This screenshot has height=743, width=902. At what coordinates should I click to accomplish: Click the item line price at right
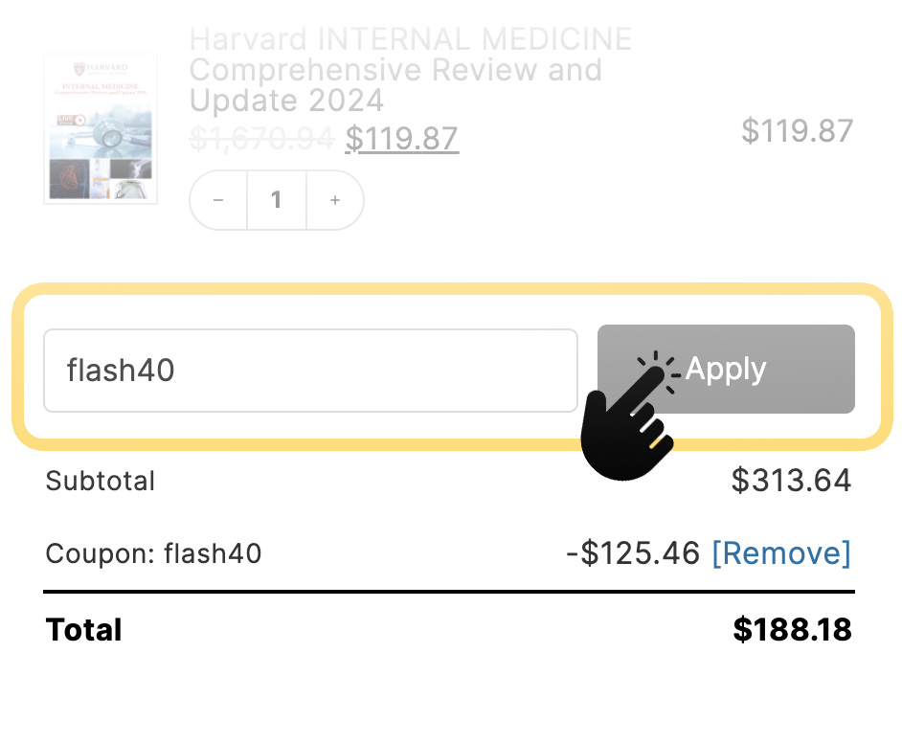pos(797,131)
